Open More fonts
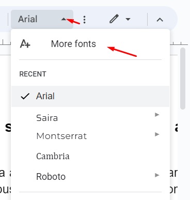This screenshot has height=200, width=190. coord(73,44)
